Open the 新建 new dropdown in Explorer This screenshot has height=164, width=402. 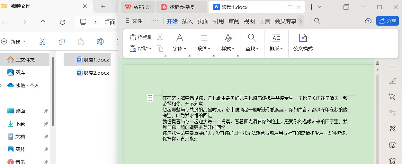click(x=13, y=42)
